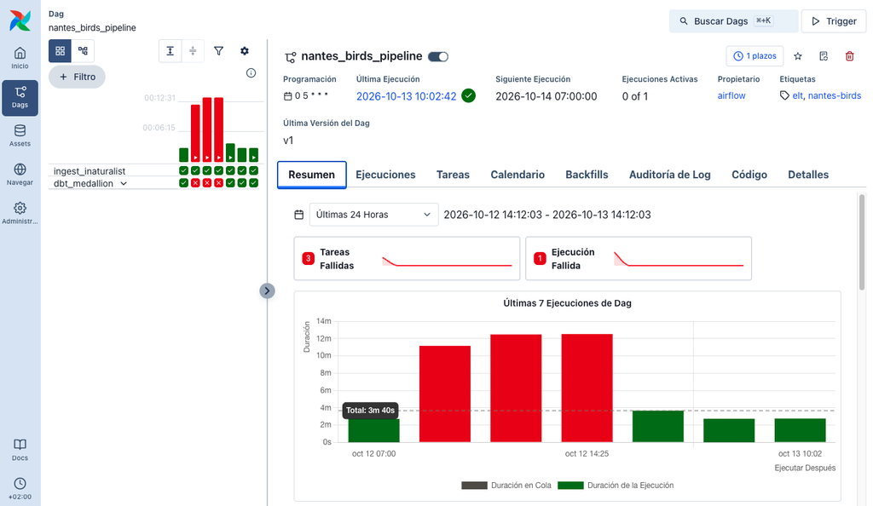Viewport: 873px width, 506px height.
Task: Click the +02:00 timezone clock
Action: click(20, 489)
